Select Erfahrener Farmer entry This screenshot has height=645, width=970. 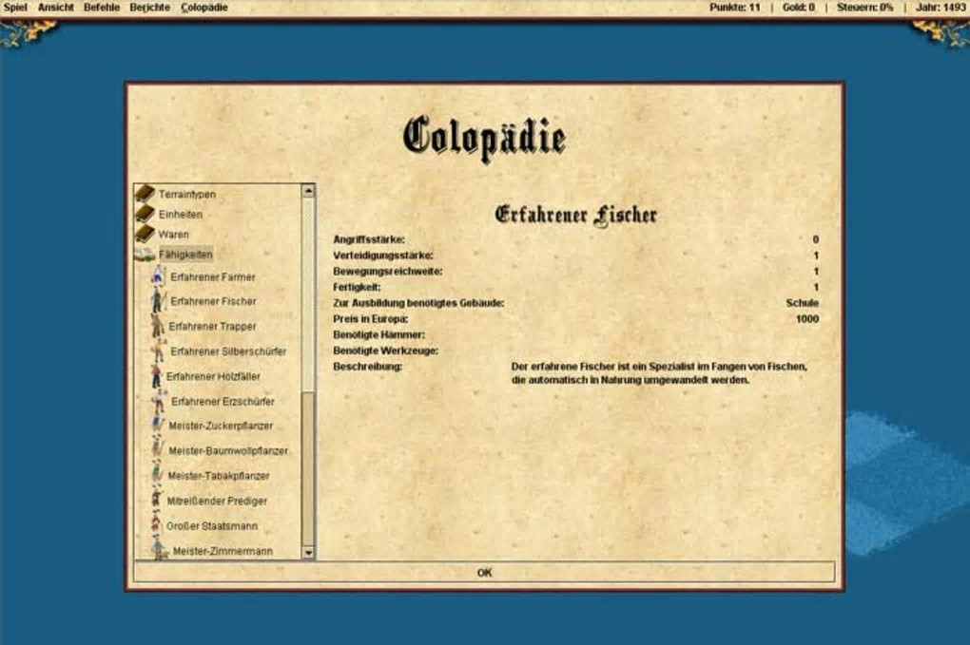click(213, 276)
